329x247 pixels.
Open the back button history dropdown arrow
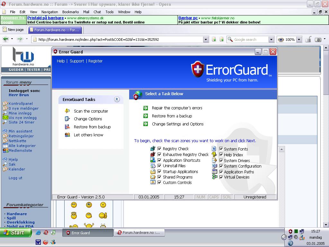(12, 39)
